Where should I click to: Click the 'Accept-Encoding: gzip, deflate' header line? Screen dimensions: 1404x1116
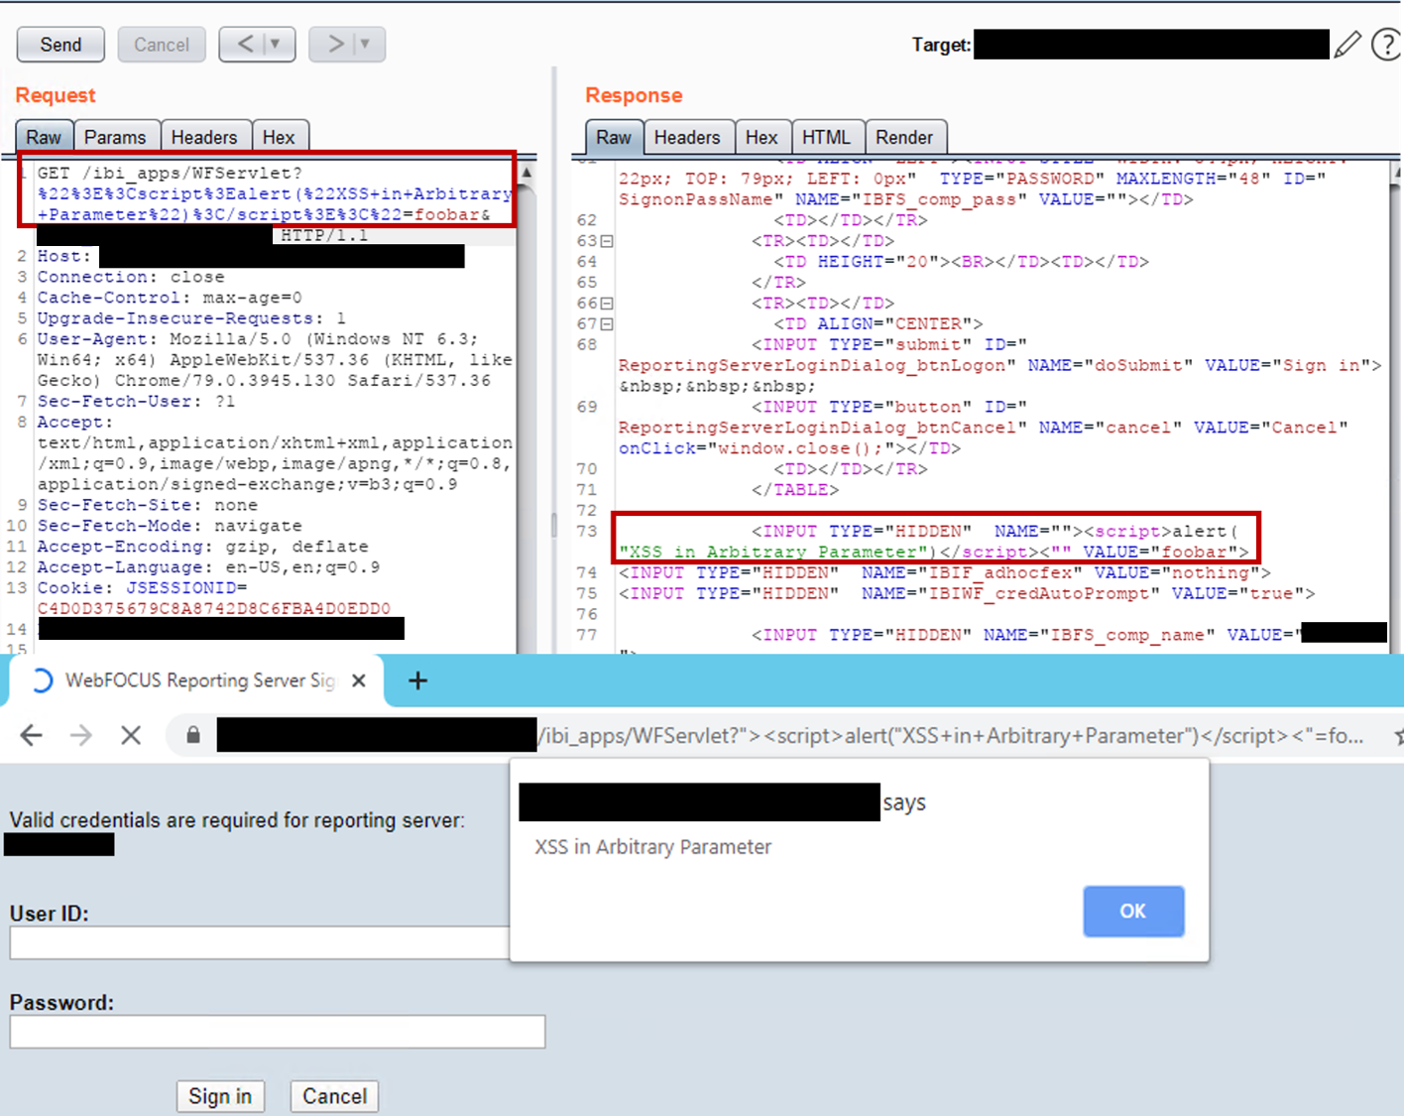(x=202, y=547)
